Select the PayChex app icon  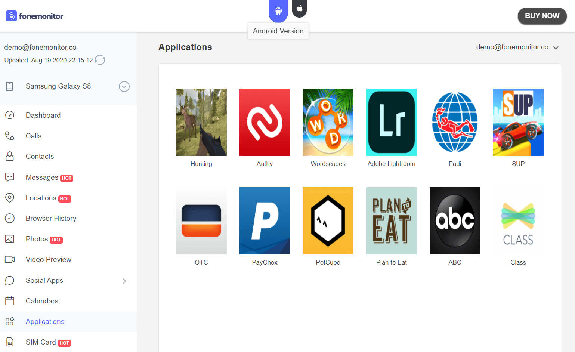265,221
